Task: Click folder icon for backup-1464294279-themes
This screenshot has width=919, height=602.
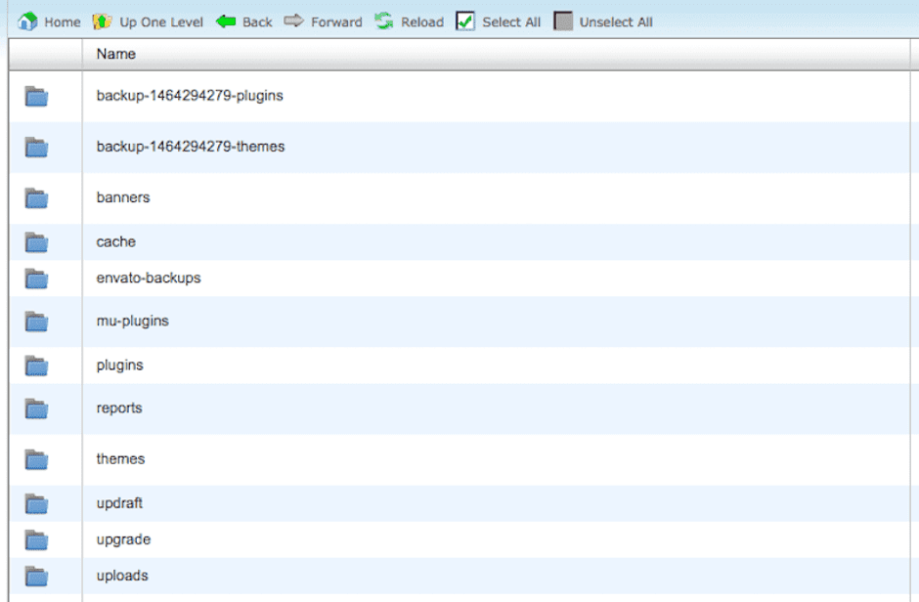Action: (x=36, y=147)
